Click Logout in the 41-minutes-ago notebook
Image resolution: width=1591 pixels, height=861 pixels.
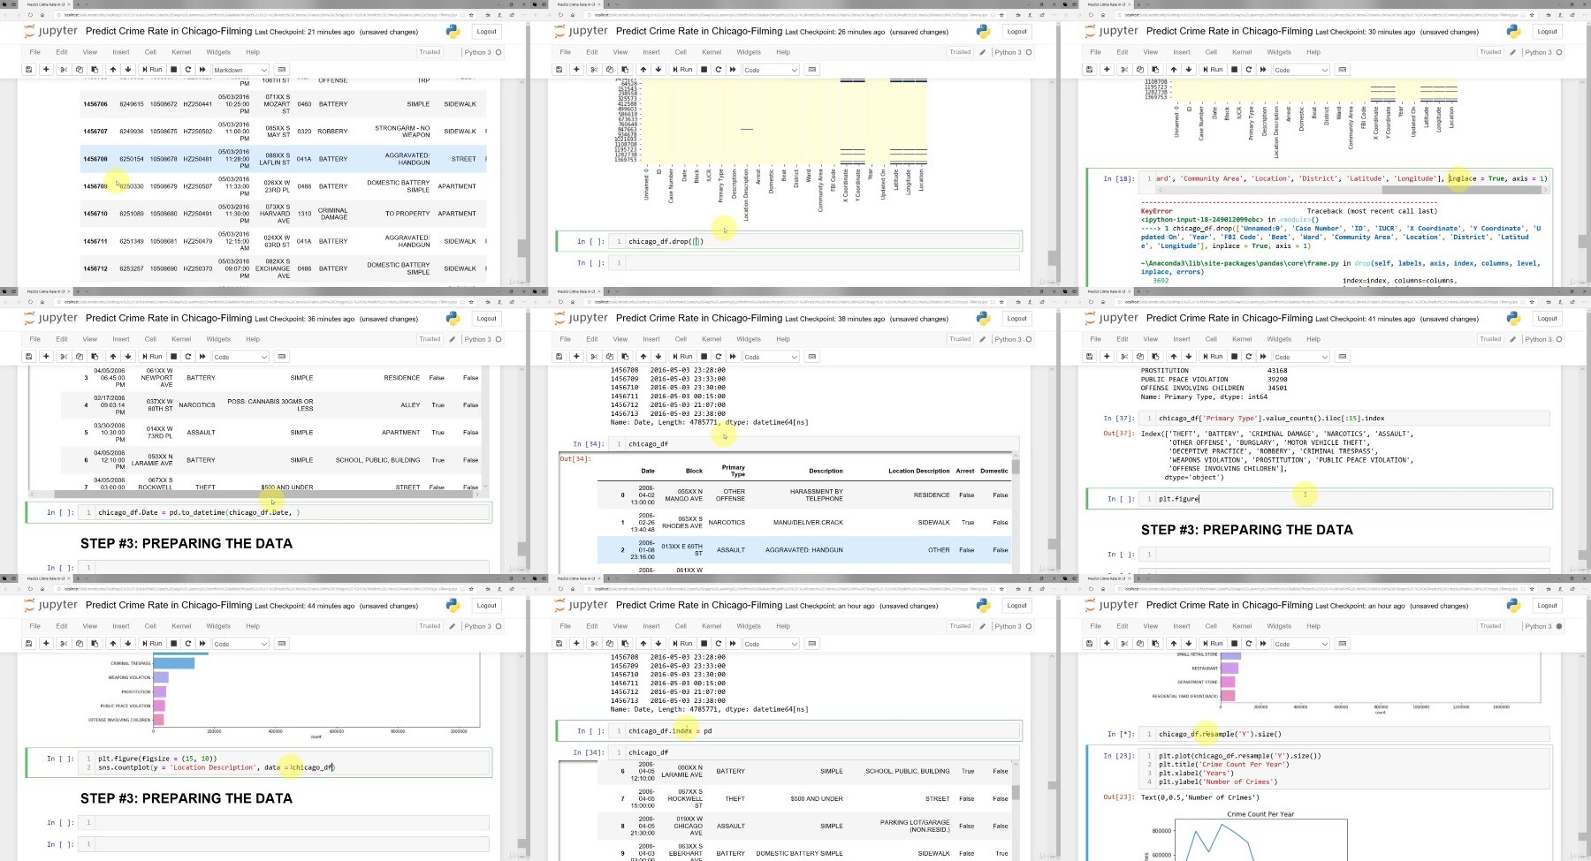coord(1548,318)
